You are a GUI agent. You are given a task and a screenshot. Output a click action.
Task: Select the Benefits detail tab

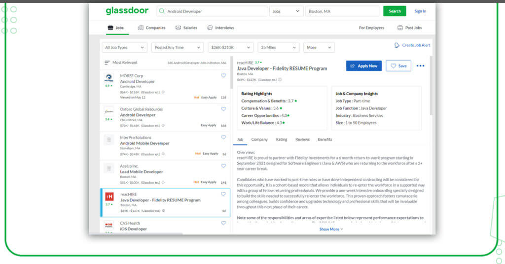click(x=325, y=139)
